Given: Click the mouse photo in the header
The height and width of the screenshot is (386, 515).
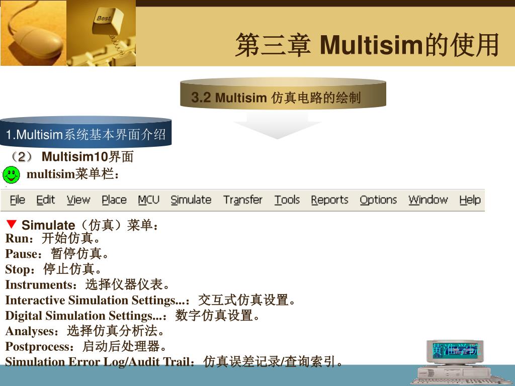Looking at the screenshot, I should click(34, 33).
